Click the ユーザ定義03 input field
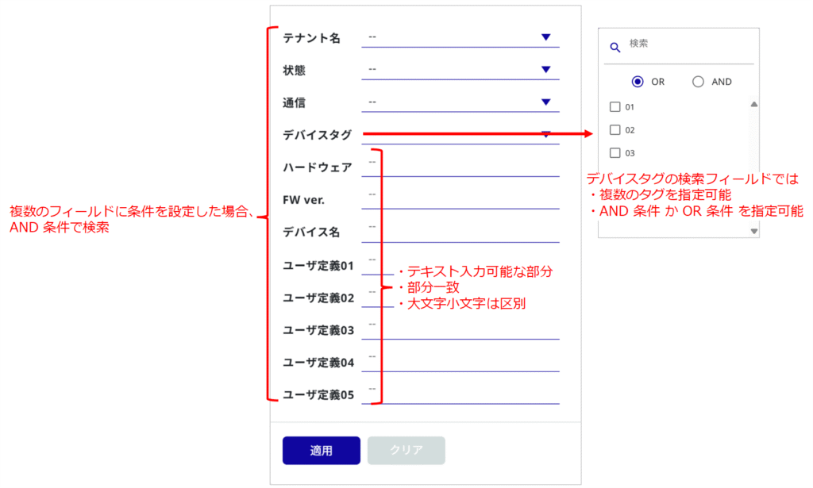 [x=460, y=329]
